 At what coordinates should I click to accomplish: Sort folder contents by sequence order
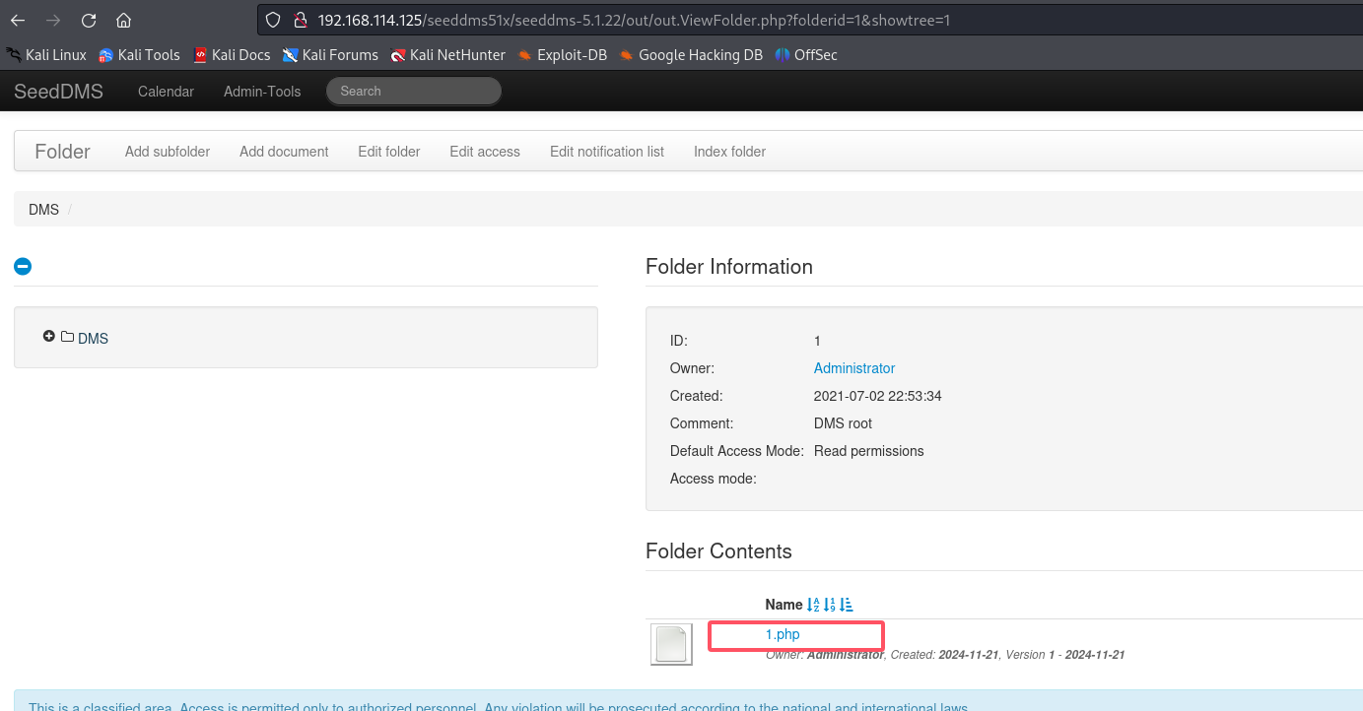846,605
